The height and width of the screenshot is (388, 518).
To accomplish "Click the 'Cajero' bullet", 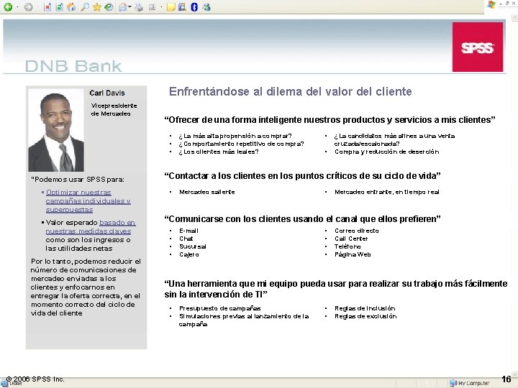I will [189, 254].
